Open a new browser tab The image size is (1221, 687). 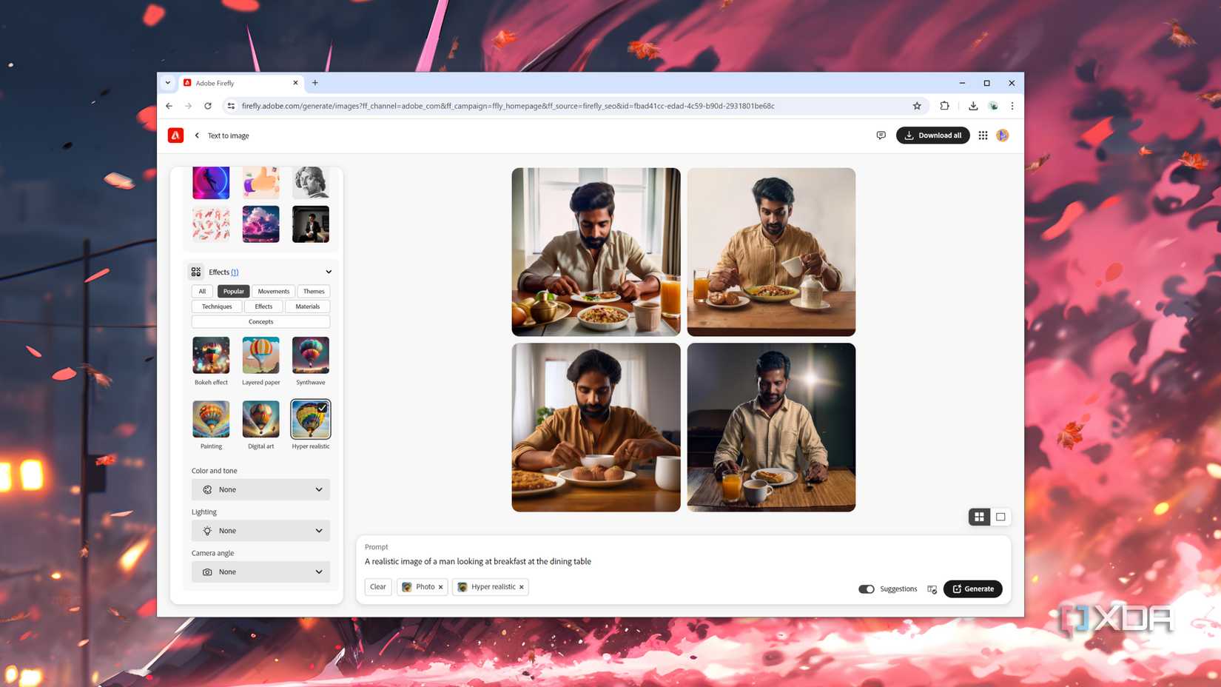pyautogui.click(x=315, y=83)
